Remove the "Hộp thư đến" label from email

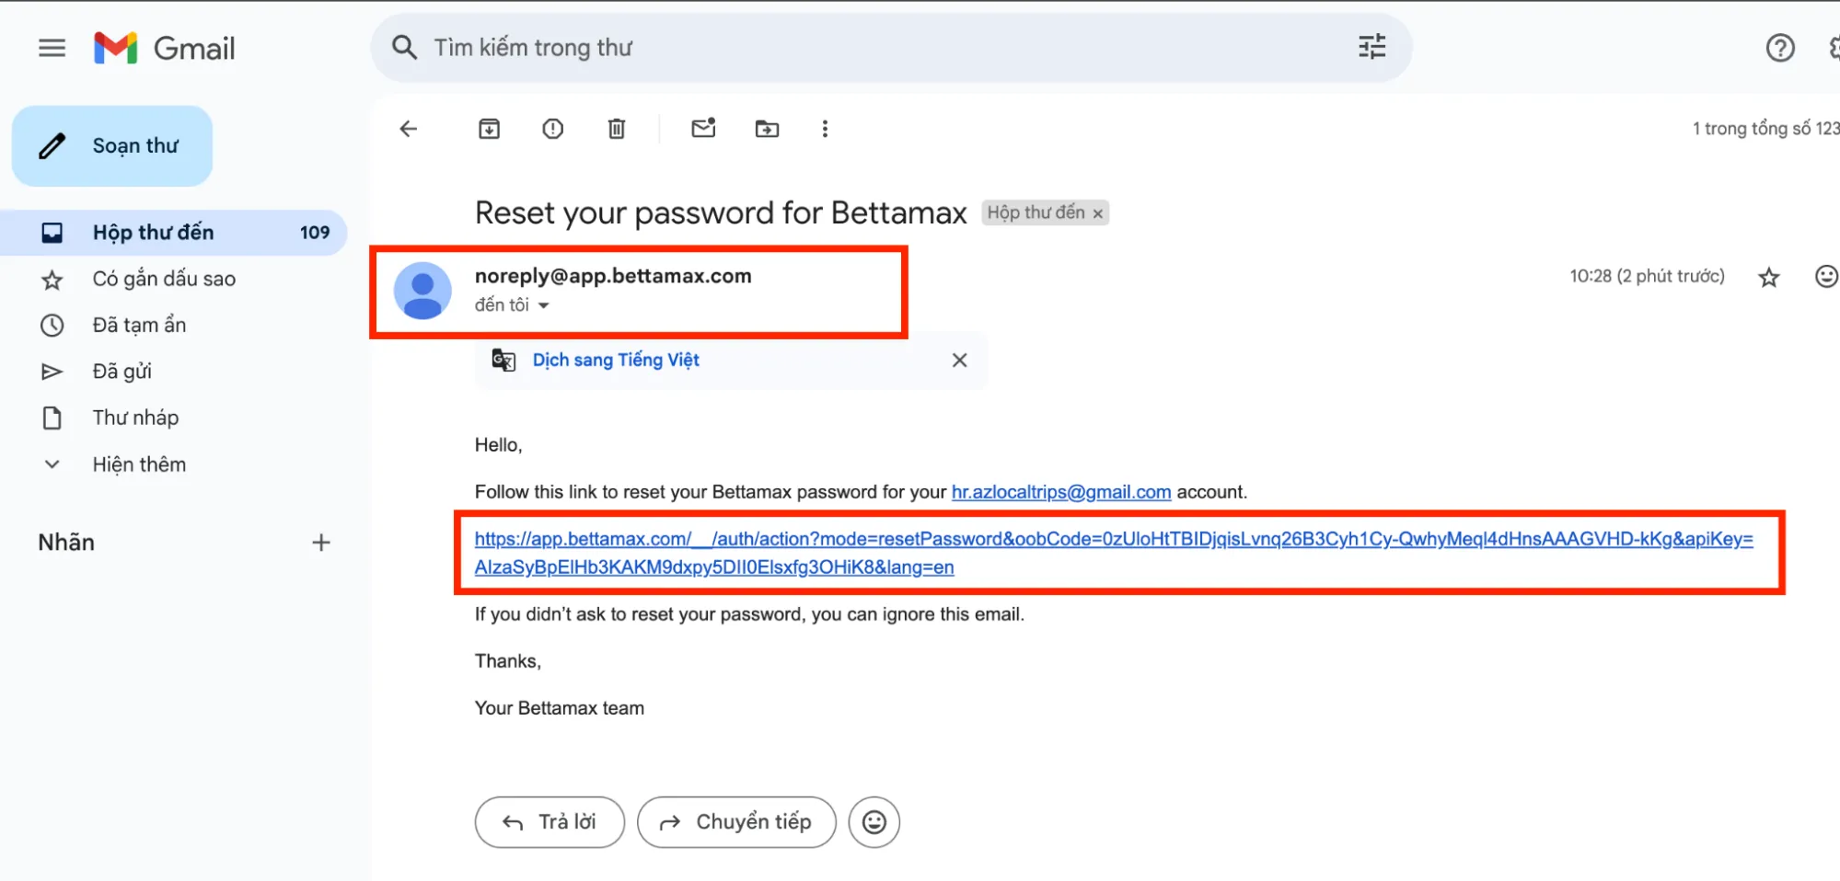[1097, 213]
